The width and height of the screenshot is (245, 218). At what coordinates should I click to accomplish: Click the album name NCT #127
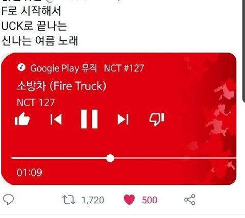pyautogui.click(x=124, y=68)
